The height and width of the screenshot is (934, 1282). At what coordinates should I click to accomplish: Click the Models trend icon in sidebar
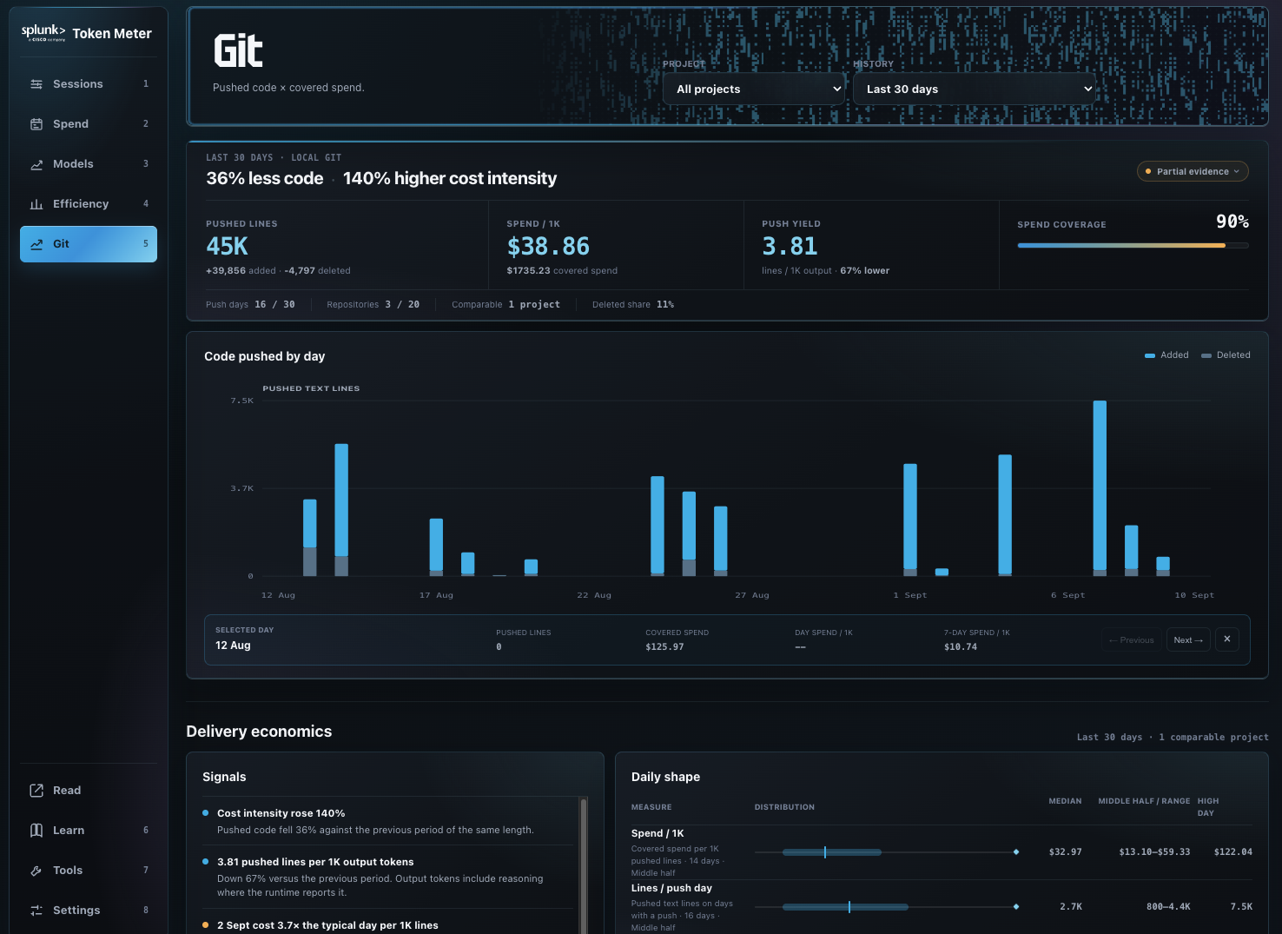[x=36, y=164]
